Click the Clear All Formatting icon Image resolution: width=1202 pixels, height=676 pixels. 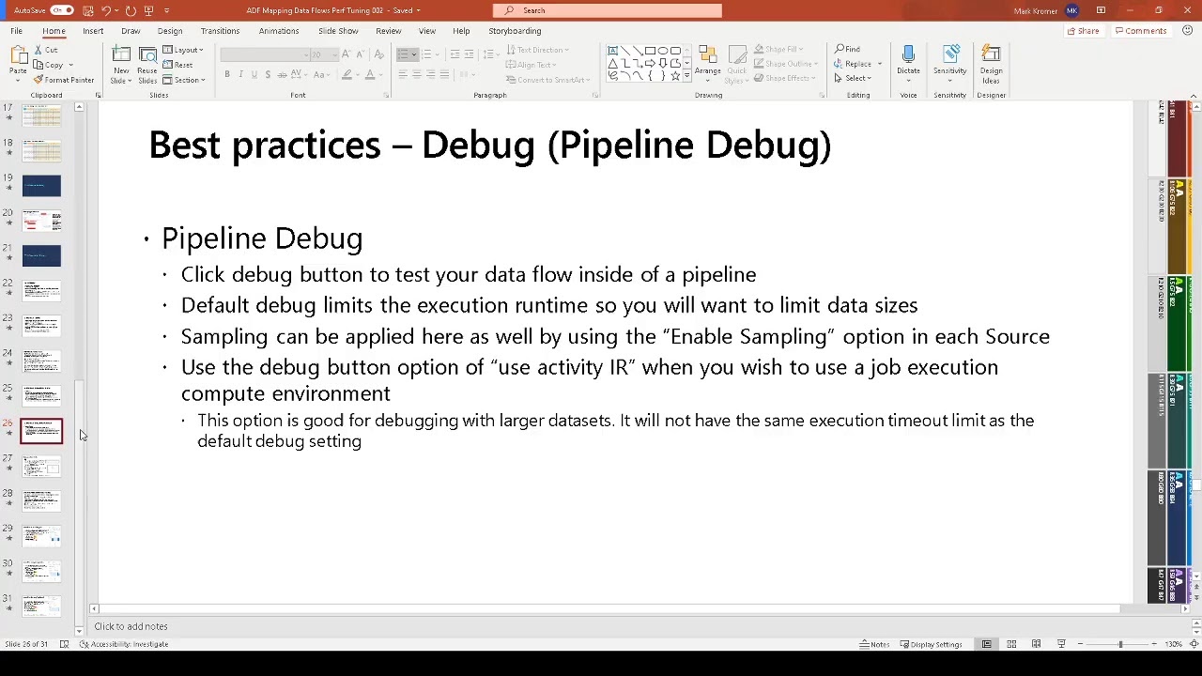pyautogui.click(x=379, y=54)
